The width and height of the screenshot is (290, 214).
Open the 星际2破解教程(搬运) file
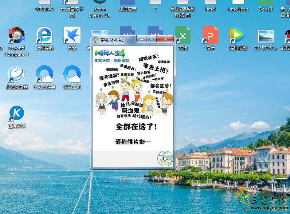pos(183,9)
